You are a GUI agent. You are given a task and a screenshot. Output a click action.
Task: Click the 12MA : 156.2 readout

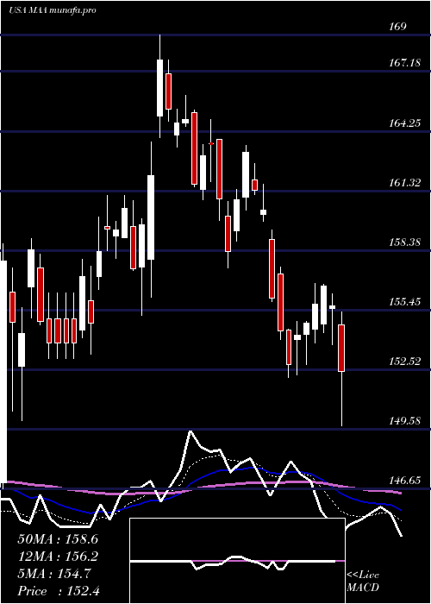[x=58, y=557]
